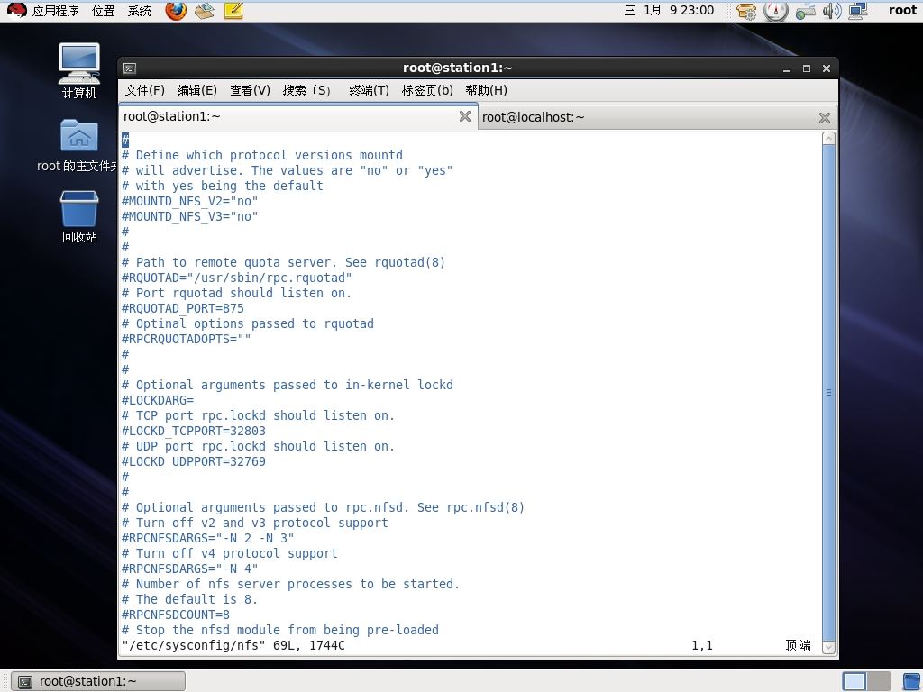This screenshot has width=923, height=692.
Task: Close the root@localhost terminal tab
Action: (825, 118)
